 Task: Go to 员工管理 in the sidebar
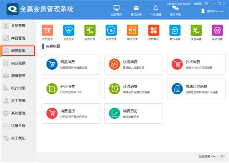point(18,101)
